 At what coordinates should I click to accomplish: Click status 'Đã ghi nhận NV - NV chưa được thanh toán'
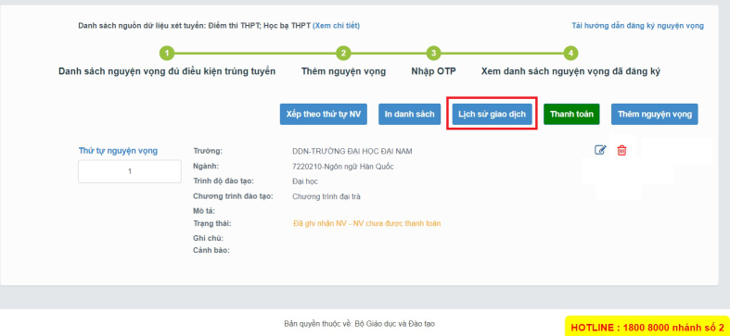point(367,223)
